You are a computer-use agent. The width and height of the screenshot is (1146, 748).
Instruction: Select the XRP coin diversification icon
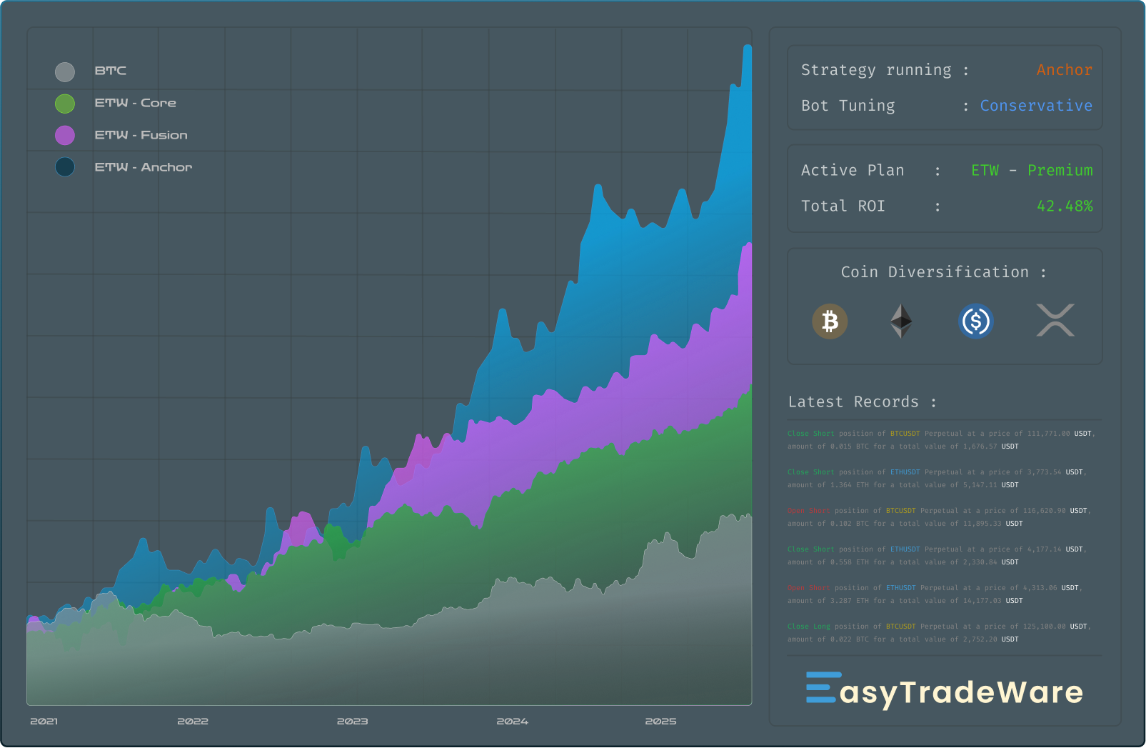tap(1055, 321)
